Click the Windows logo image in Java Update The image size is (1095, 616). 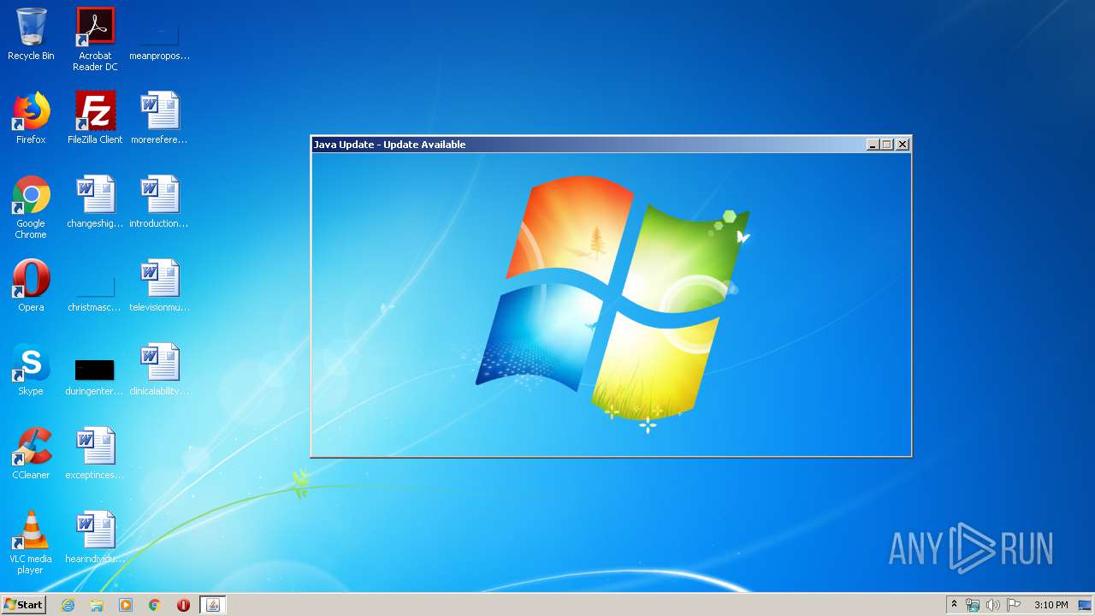[x=612, y=305]
